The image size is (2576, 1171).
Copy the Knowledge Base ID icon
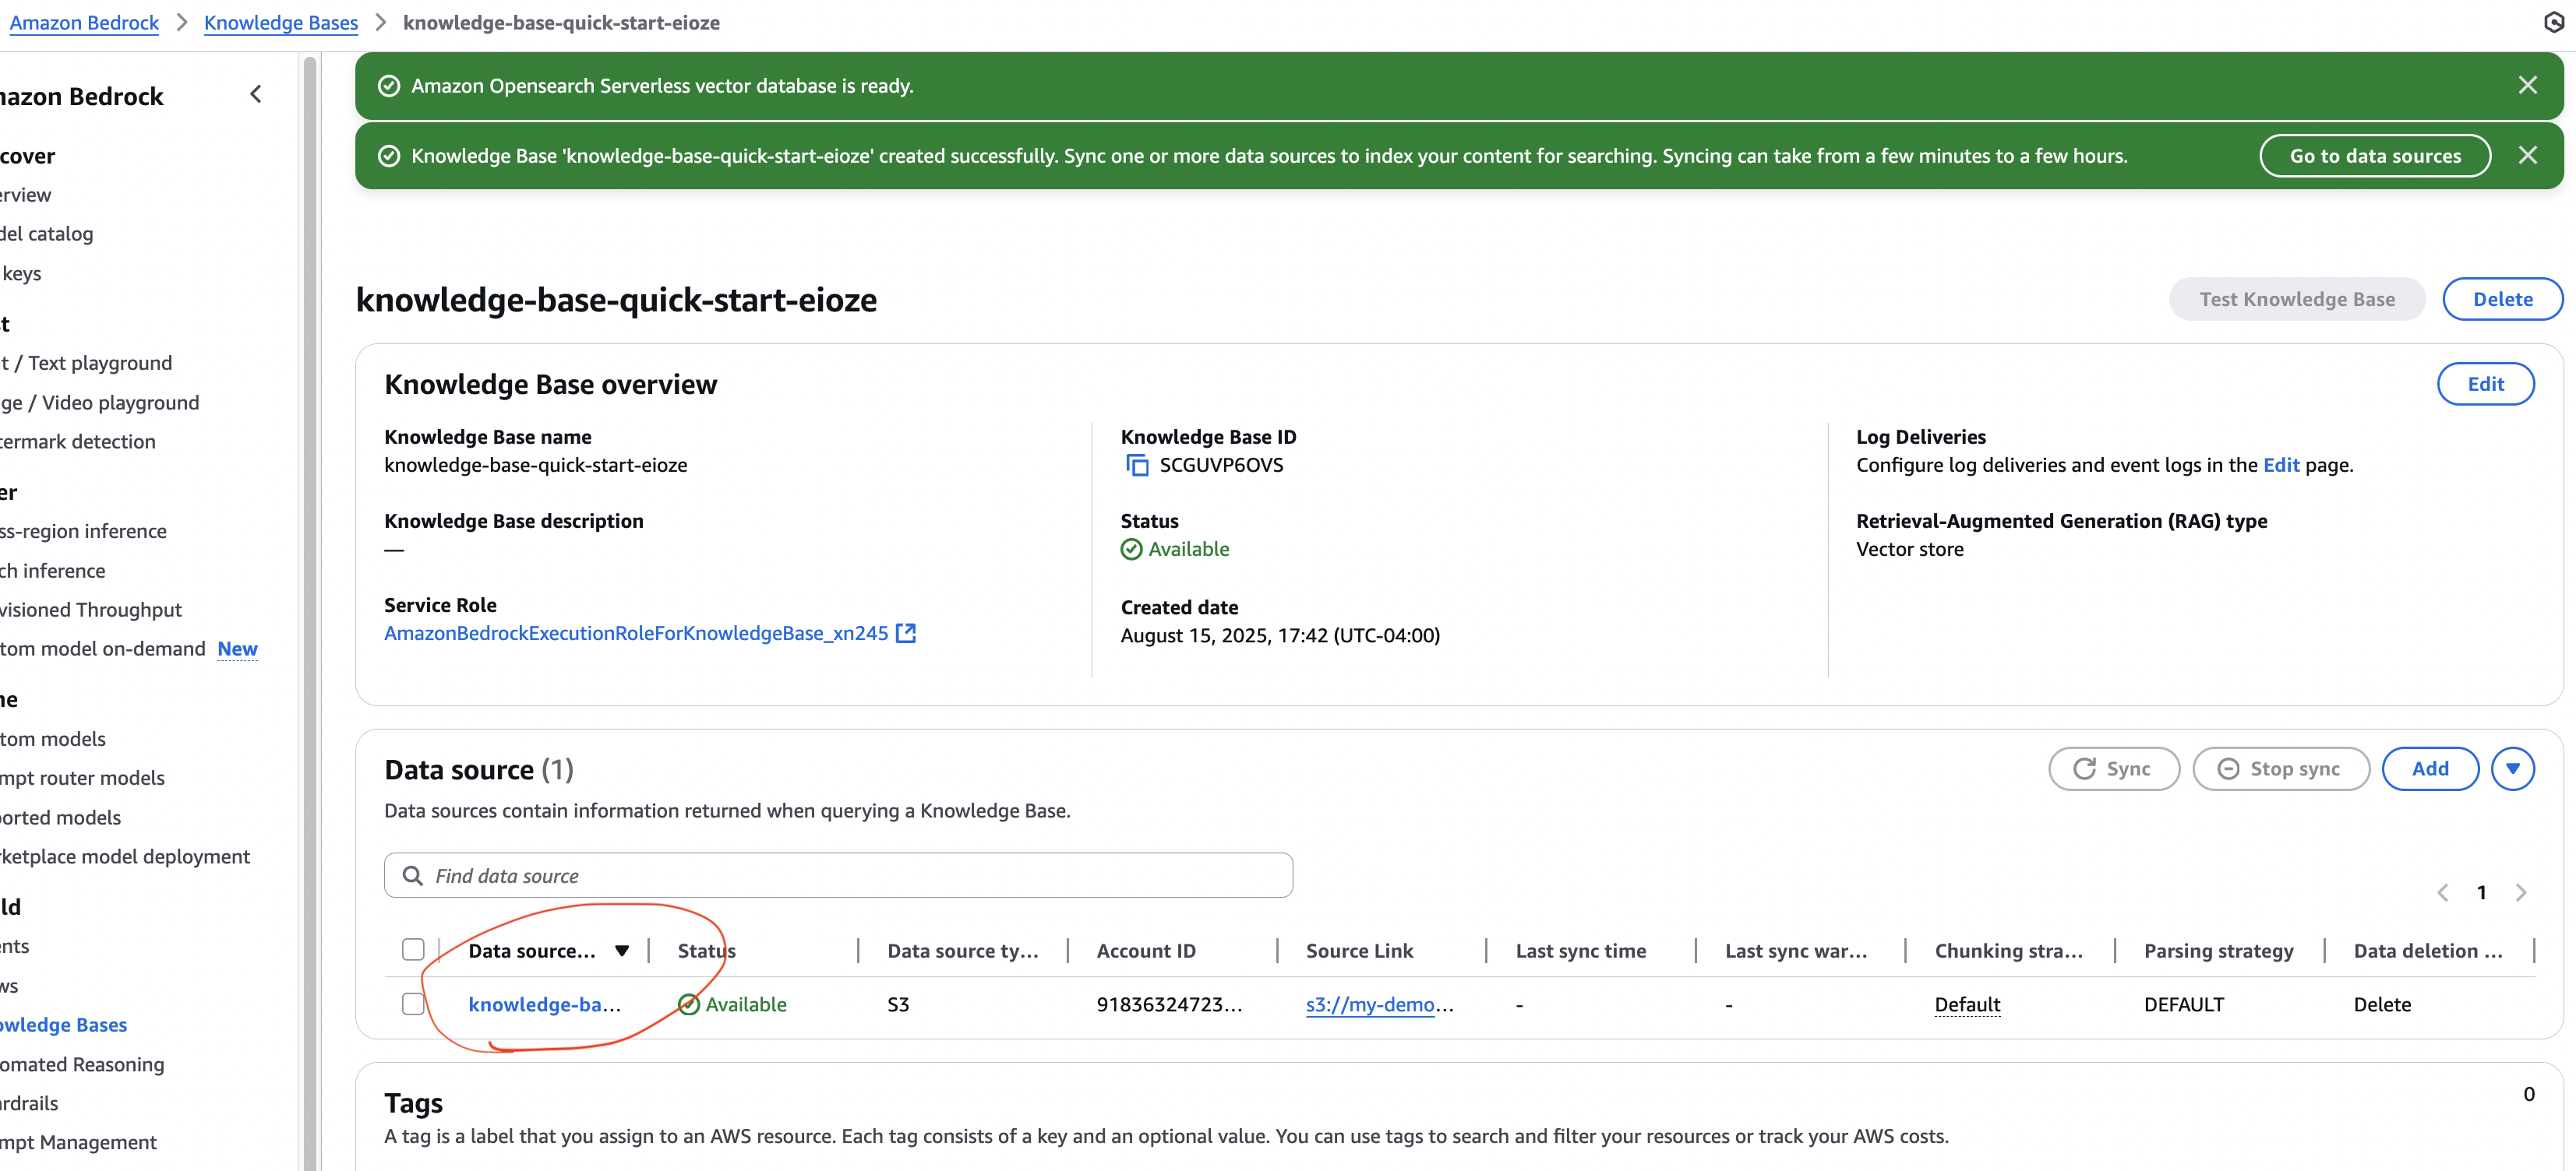(x=1137, y=466)
